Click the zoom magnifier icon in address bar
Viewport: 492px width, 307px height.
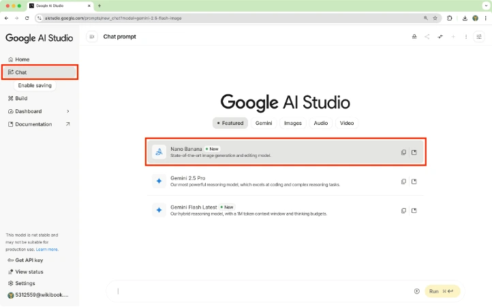[x=425, y=18]
